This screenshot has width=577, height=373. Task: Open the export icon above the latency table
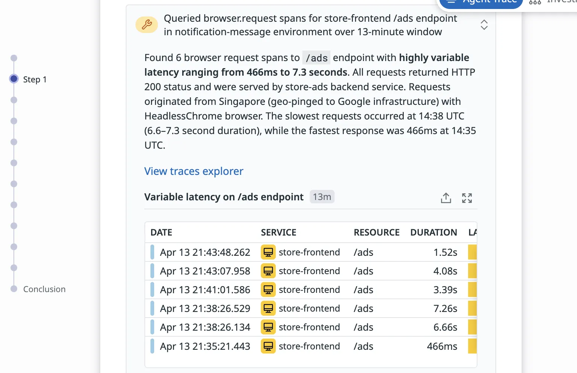(x=446, y=198)
